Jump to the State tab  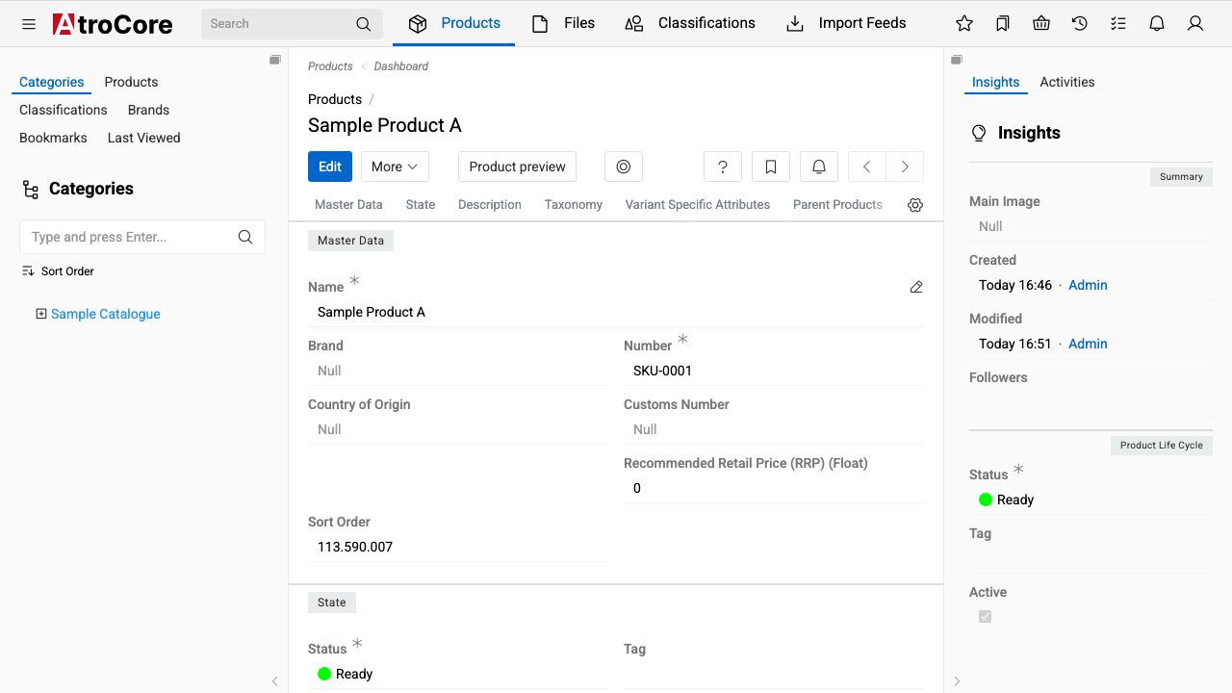pyautogui.click(x=421, y=205)
